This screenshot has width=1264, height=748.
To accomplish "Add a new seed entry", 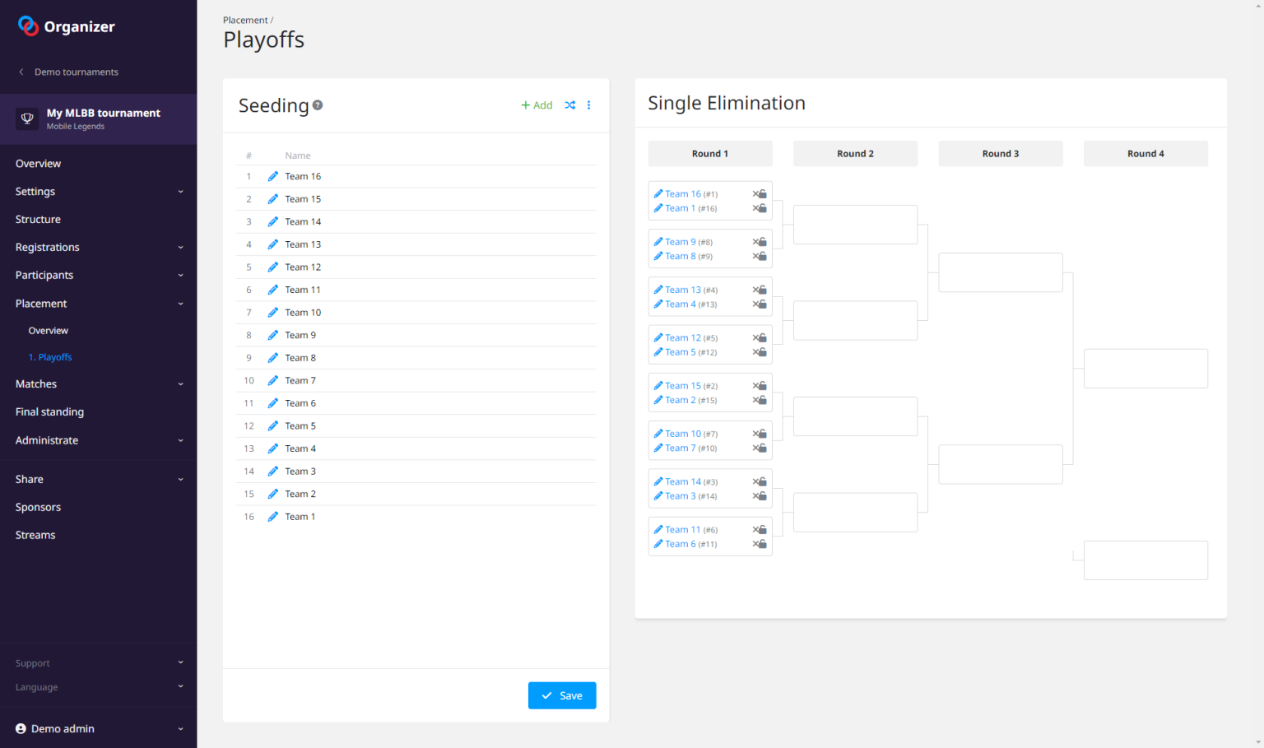I will pyautogui.click(x=537, y=105).
